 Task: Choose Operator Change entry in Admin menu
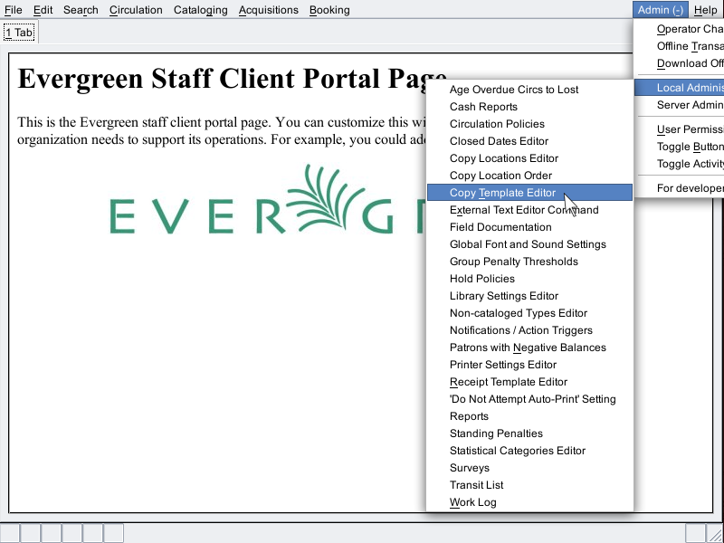point(681,29)
